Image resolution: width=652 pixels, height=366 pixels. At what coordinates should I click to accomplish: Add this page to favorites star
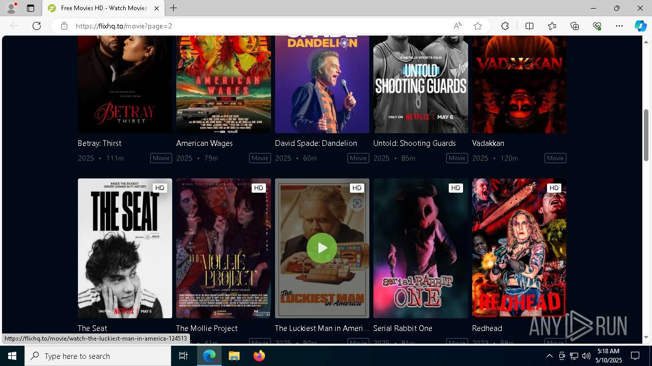478,26
